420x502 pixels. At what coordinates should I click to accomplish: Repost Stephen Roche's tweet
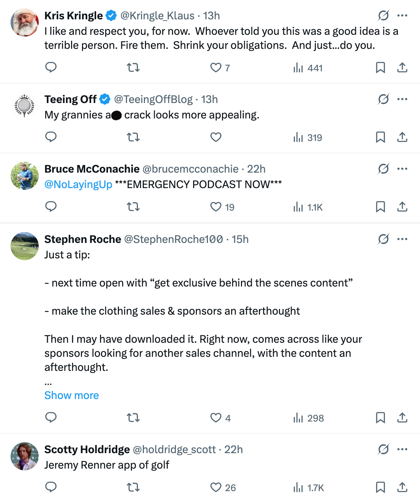(133, 418)
